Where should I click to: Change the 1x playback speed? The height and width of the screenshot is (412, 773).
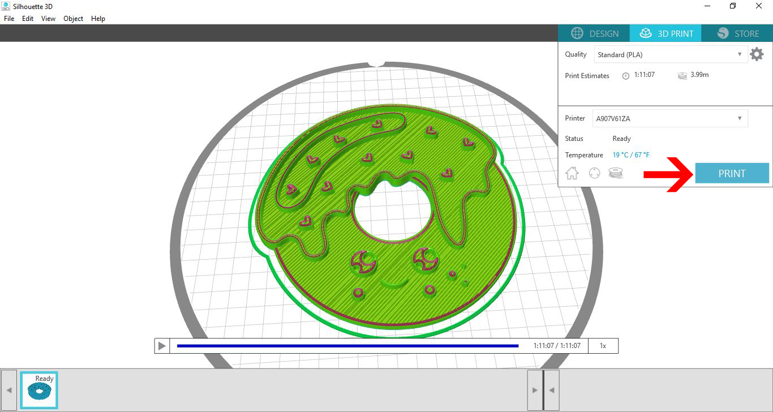(x=603, y=346)
